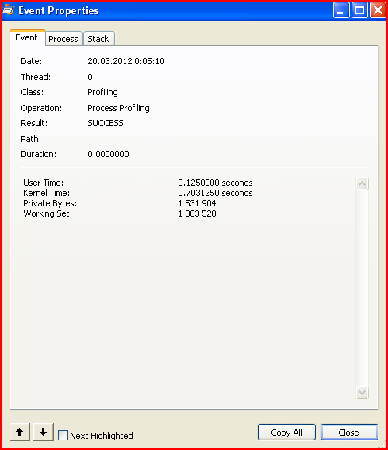
Task: Click the Working Set value 1 003 520
Action: coord(197,213)
